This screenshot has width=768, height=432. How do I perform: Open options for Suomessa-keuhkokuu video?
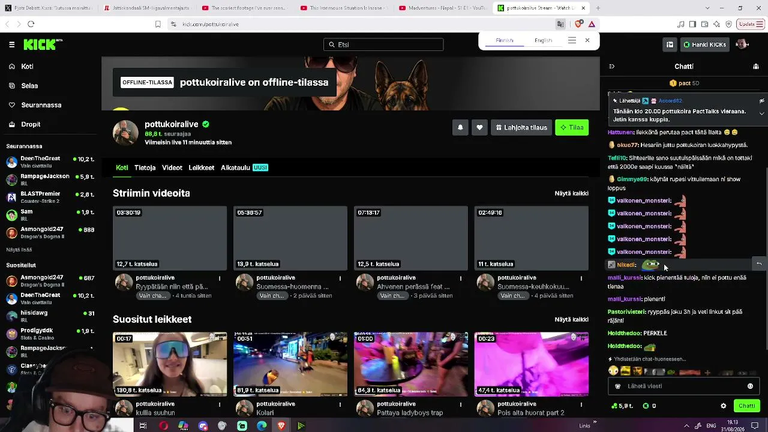click(581, 278)
